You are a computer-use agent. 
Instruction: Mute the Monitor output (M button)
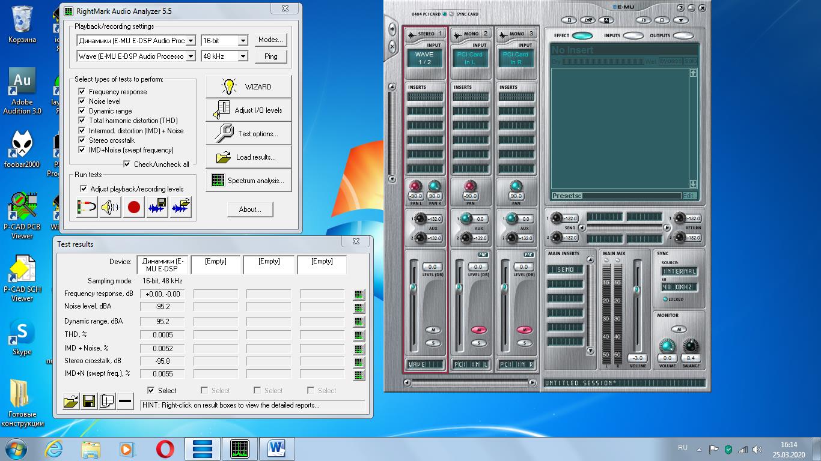(x=679, y=329)
